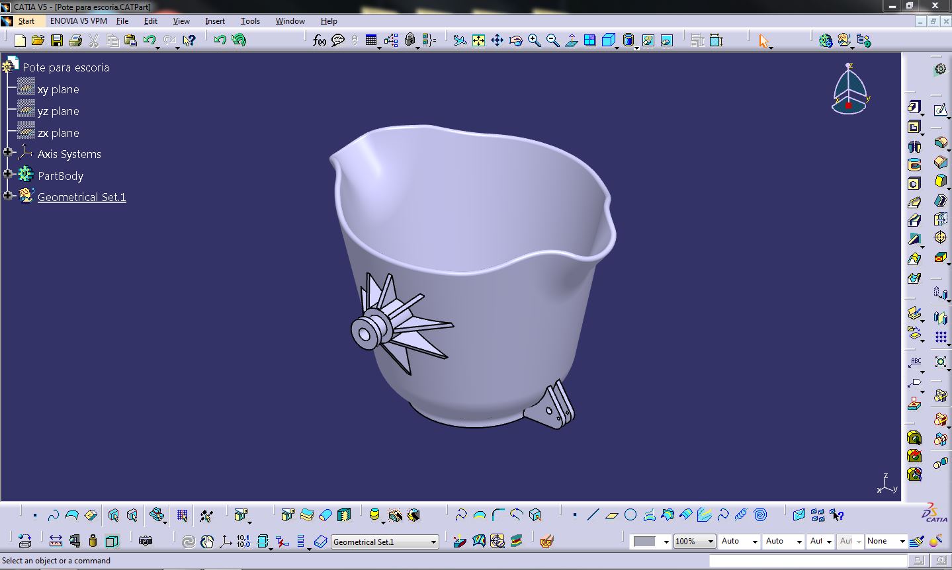Open the view mode shading dropdown arrow
This screenshot has width=952, height=570.
click(x=636, y=47)
